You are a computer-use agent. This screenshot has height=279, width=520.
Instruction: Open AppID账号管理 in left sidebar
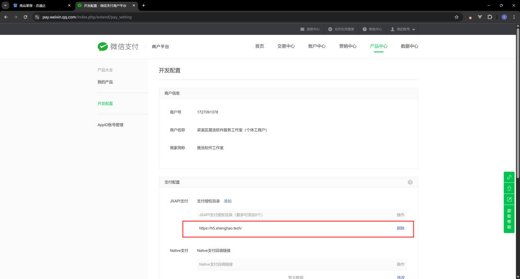[x=110, y=125]
